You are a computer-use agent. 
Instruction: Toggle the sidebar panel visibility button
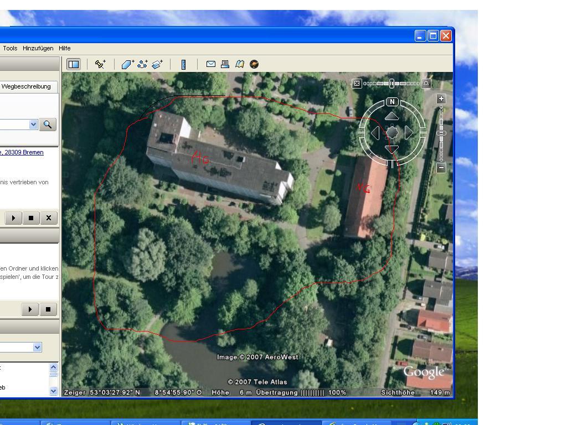[74, 64]
